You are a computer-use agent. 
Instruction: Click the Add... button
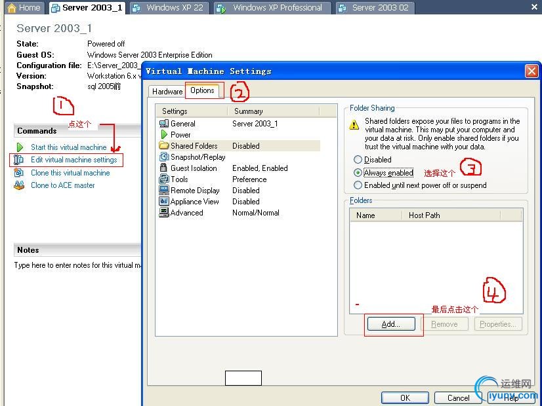pos(391,324)
